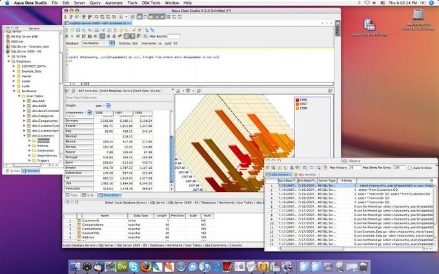Open the year field dropdown in pivot grid

click(108, 106)
